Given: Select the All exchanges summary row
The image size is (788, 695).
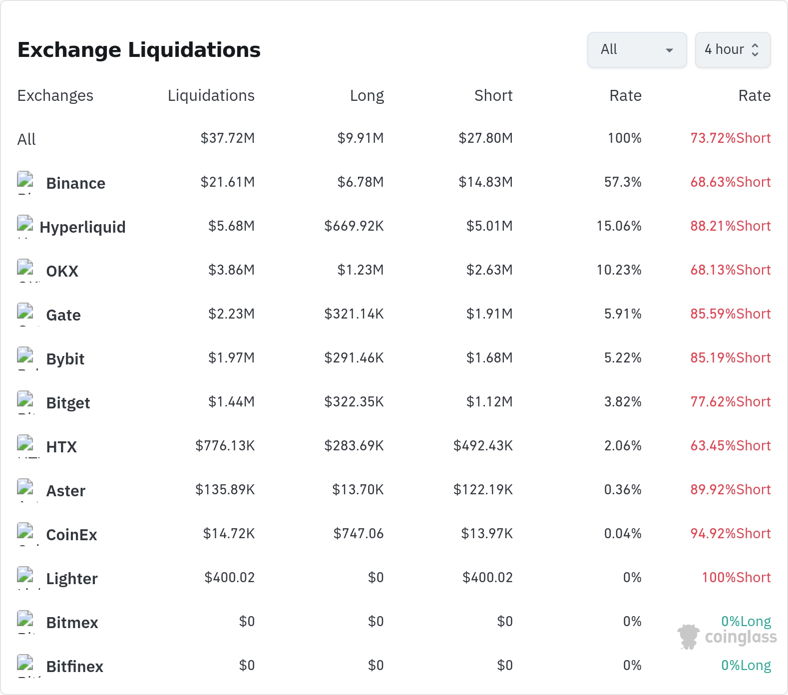Looking at the screenshot, I should pos(394,138).
